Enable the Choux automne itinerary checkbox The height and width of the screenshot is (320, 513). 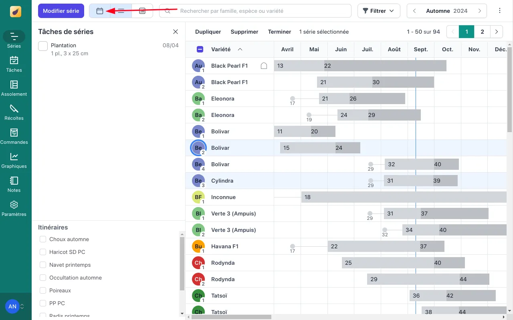tap(43, 239)
